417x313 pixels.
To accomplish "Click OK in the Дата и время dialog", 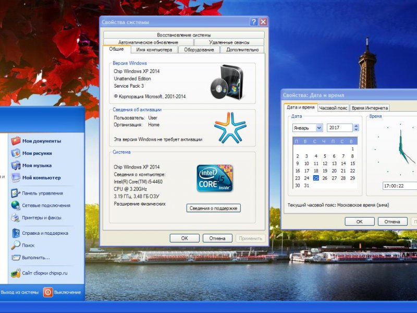I will 359,221.
